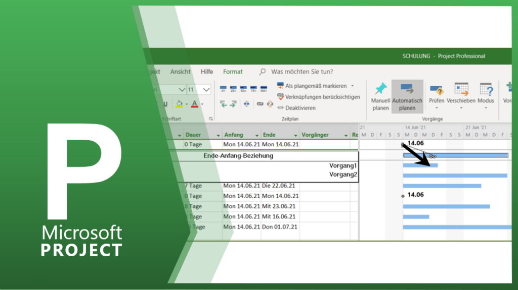Image resolution: width=518 pixels, height=290 pixels.
Task: Expand the Modus dropdown arrow
Action: (x=486, y=108)
